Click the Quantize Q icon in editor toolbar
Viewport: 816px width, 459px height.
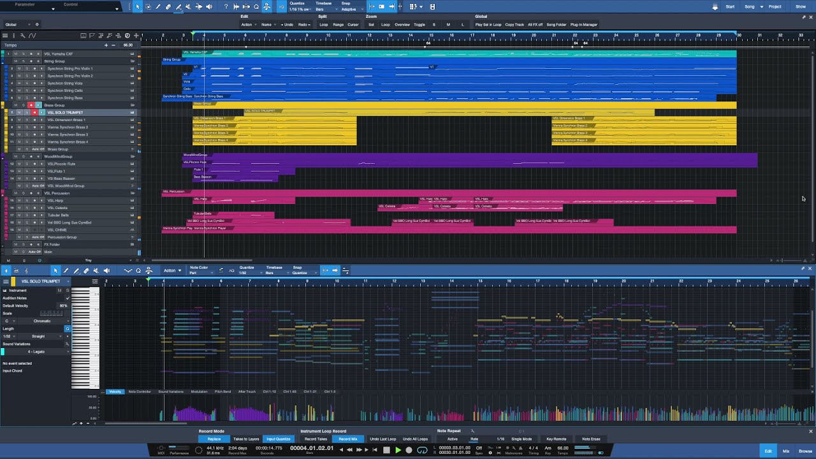[138, 271]
